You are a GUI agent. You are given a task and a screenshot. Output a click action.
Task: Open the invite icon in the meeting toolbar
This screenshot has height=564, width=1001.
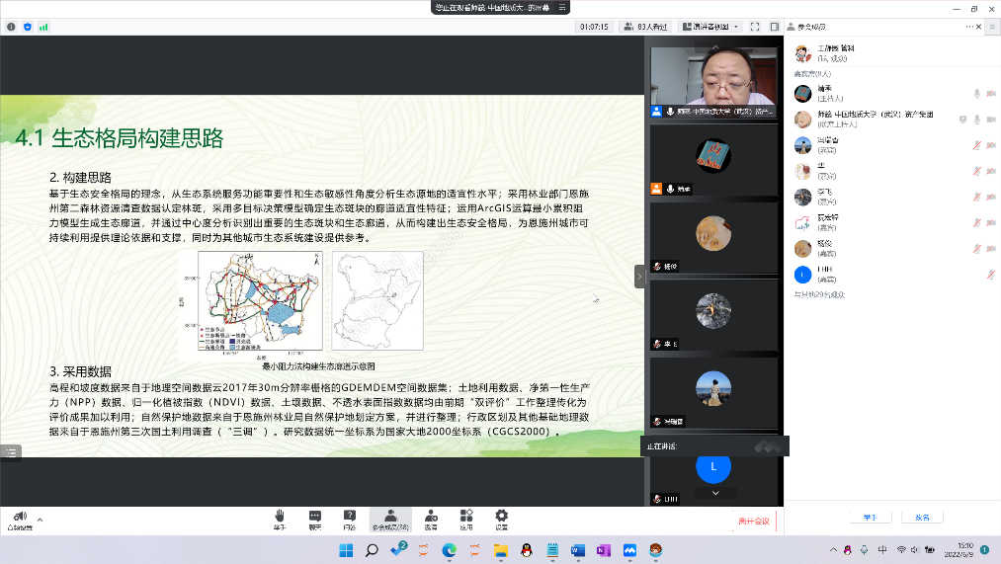pos(431,519)
